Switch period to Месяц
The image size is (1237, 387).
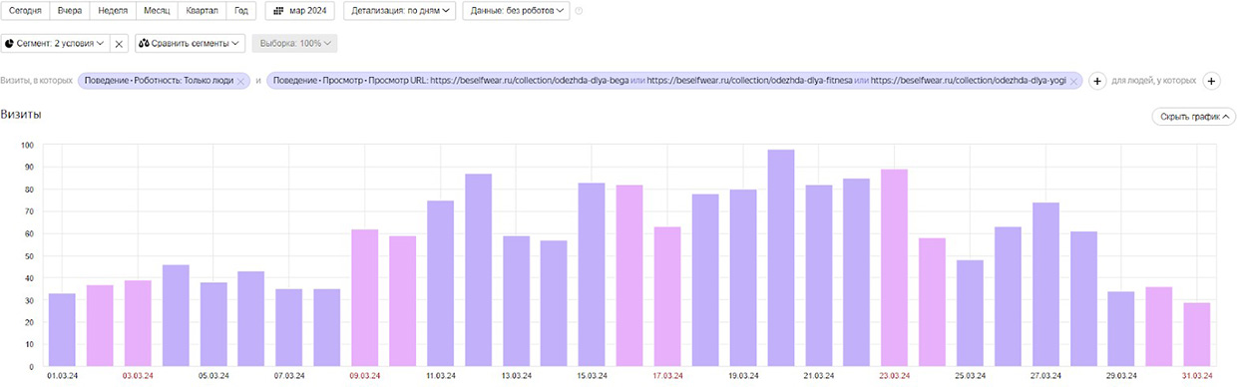[158, 11]
